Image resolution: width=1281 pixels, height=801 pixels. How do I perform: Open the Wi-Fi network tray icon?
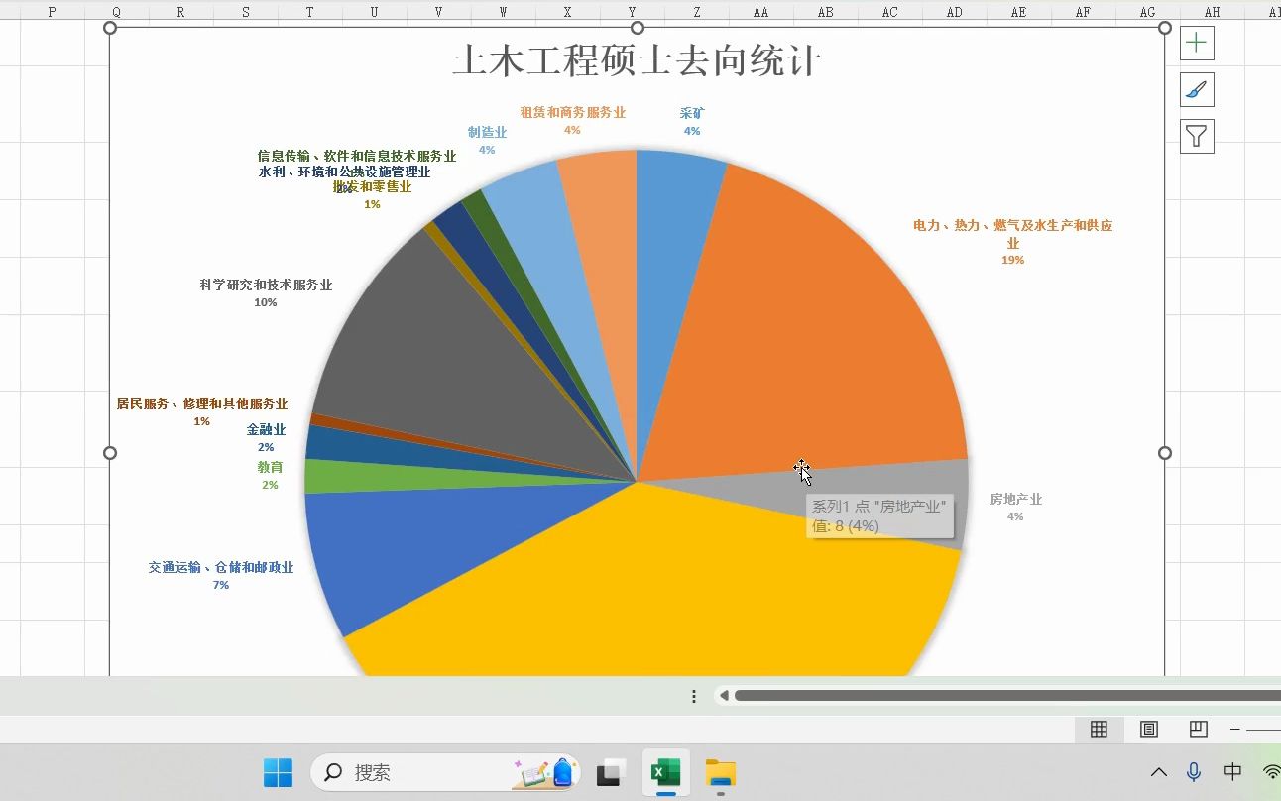pyautogui.click(x=1271, y=772)
